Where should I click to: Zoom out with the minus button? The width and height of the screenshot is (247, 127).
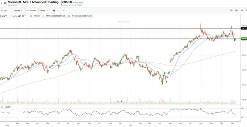pyautogui.click(x=118, y=101)
